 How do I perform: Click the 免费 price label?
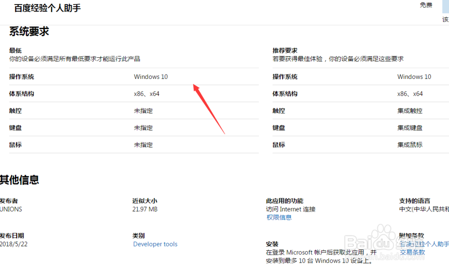(426, 5)
